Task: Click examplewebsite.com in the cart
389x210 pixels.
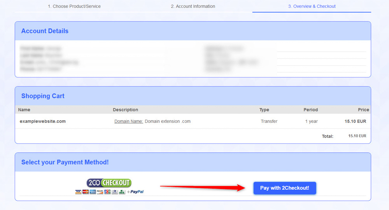Action: pos(43,121)
